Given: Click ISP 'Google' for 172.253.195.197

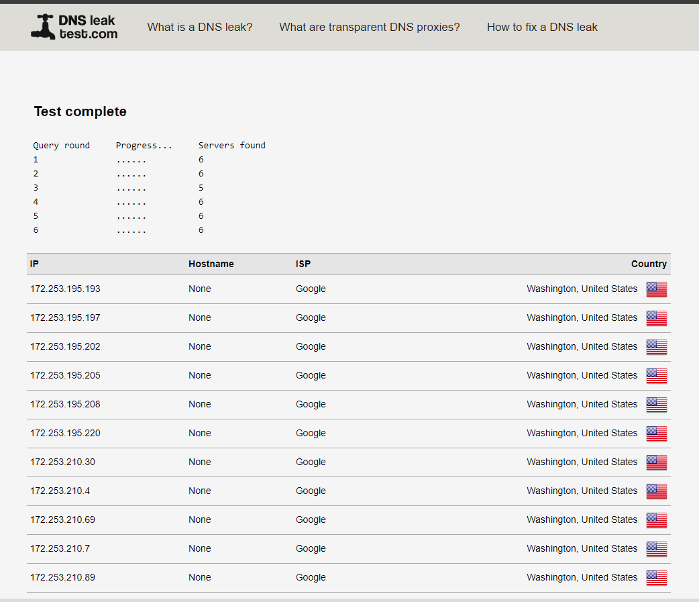Looking at the screenshot, I should point(311,318).
